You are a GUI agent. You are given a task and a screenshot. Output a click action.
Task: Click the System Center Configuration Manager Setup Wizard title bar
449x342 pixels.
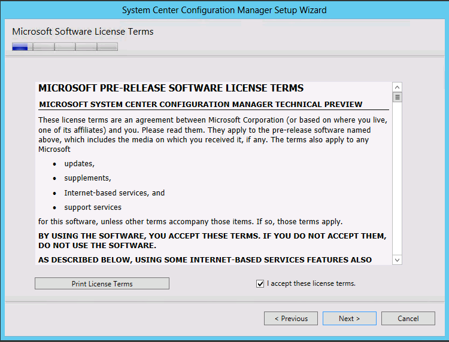(x=224, y=10)
